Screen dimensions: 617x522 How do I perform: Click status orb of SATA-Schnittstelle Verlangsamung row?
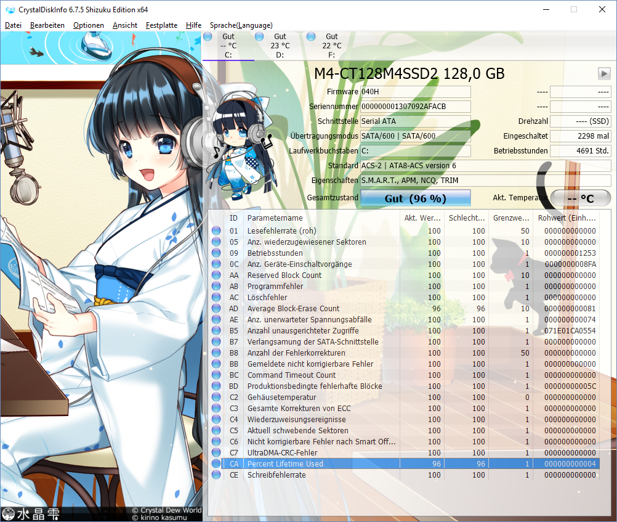(216, 341)
